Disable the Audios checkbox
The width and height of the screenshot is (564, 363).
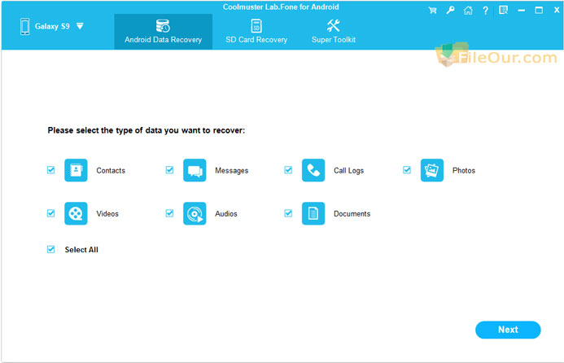169,213
